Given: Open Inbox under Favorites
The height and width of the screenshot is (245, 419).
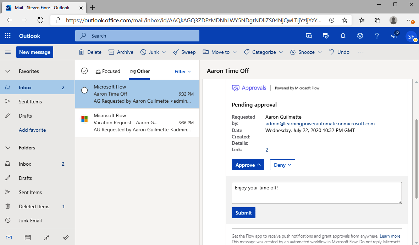Looking at the screenshot, I should point(37,87).
